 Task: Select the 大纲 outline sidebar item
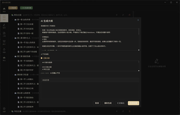coord(4,18)
